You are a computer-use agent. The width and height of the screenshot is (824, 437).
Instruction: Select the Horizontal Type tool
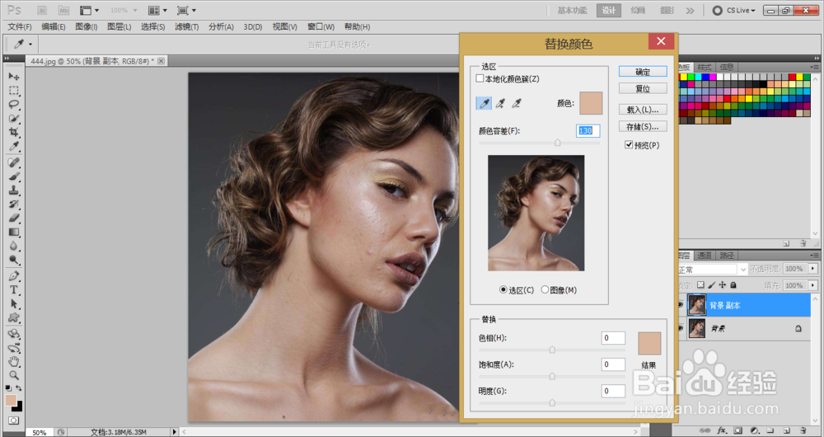point(14,289)
